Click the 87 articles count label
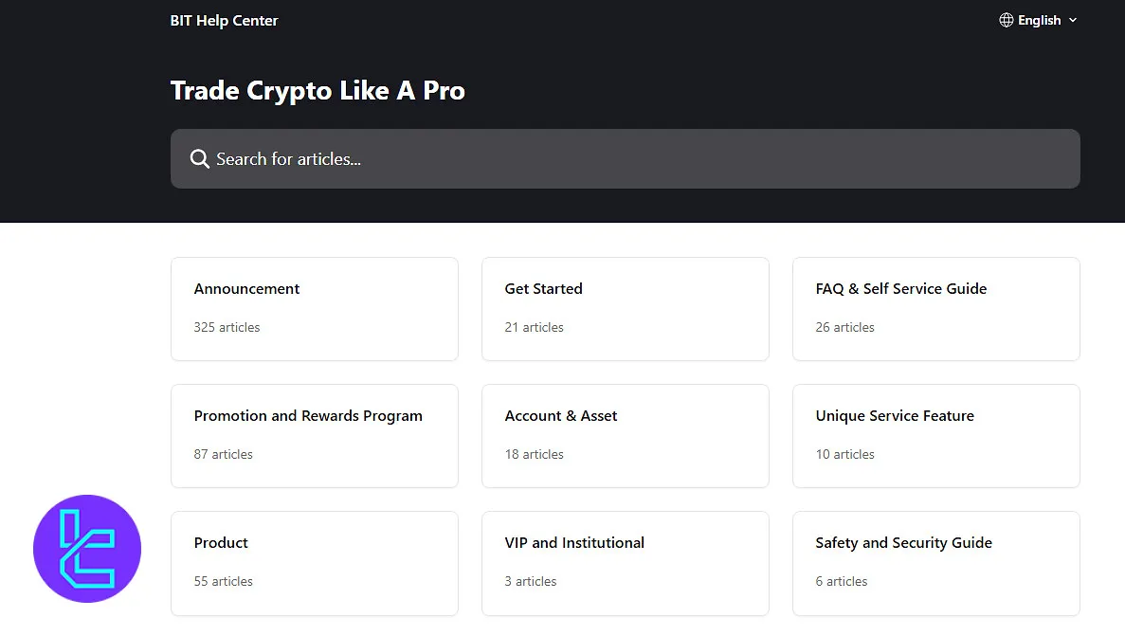 (x=223, y=454)
